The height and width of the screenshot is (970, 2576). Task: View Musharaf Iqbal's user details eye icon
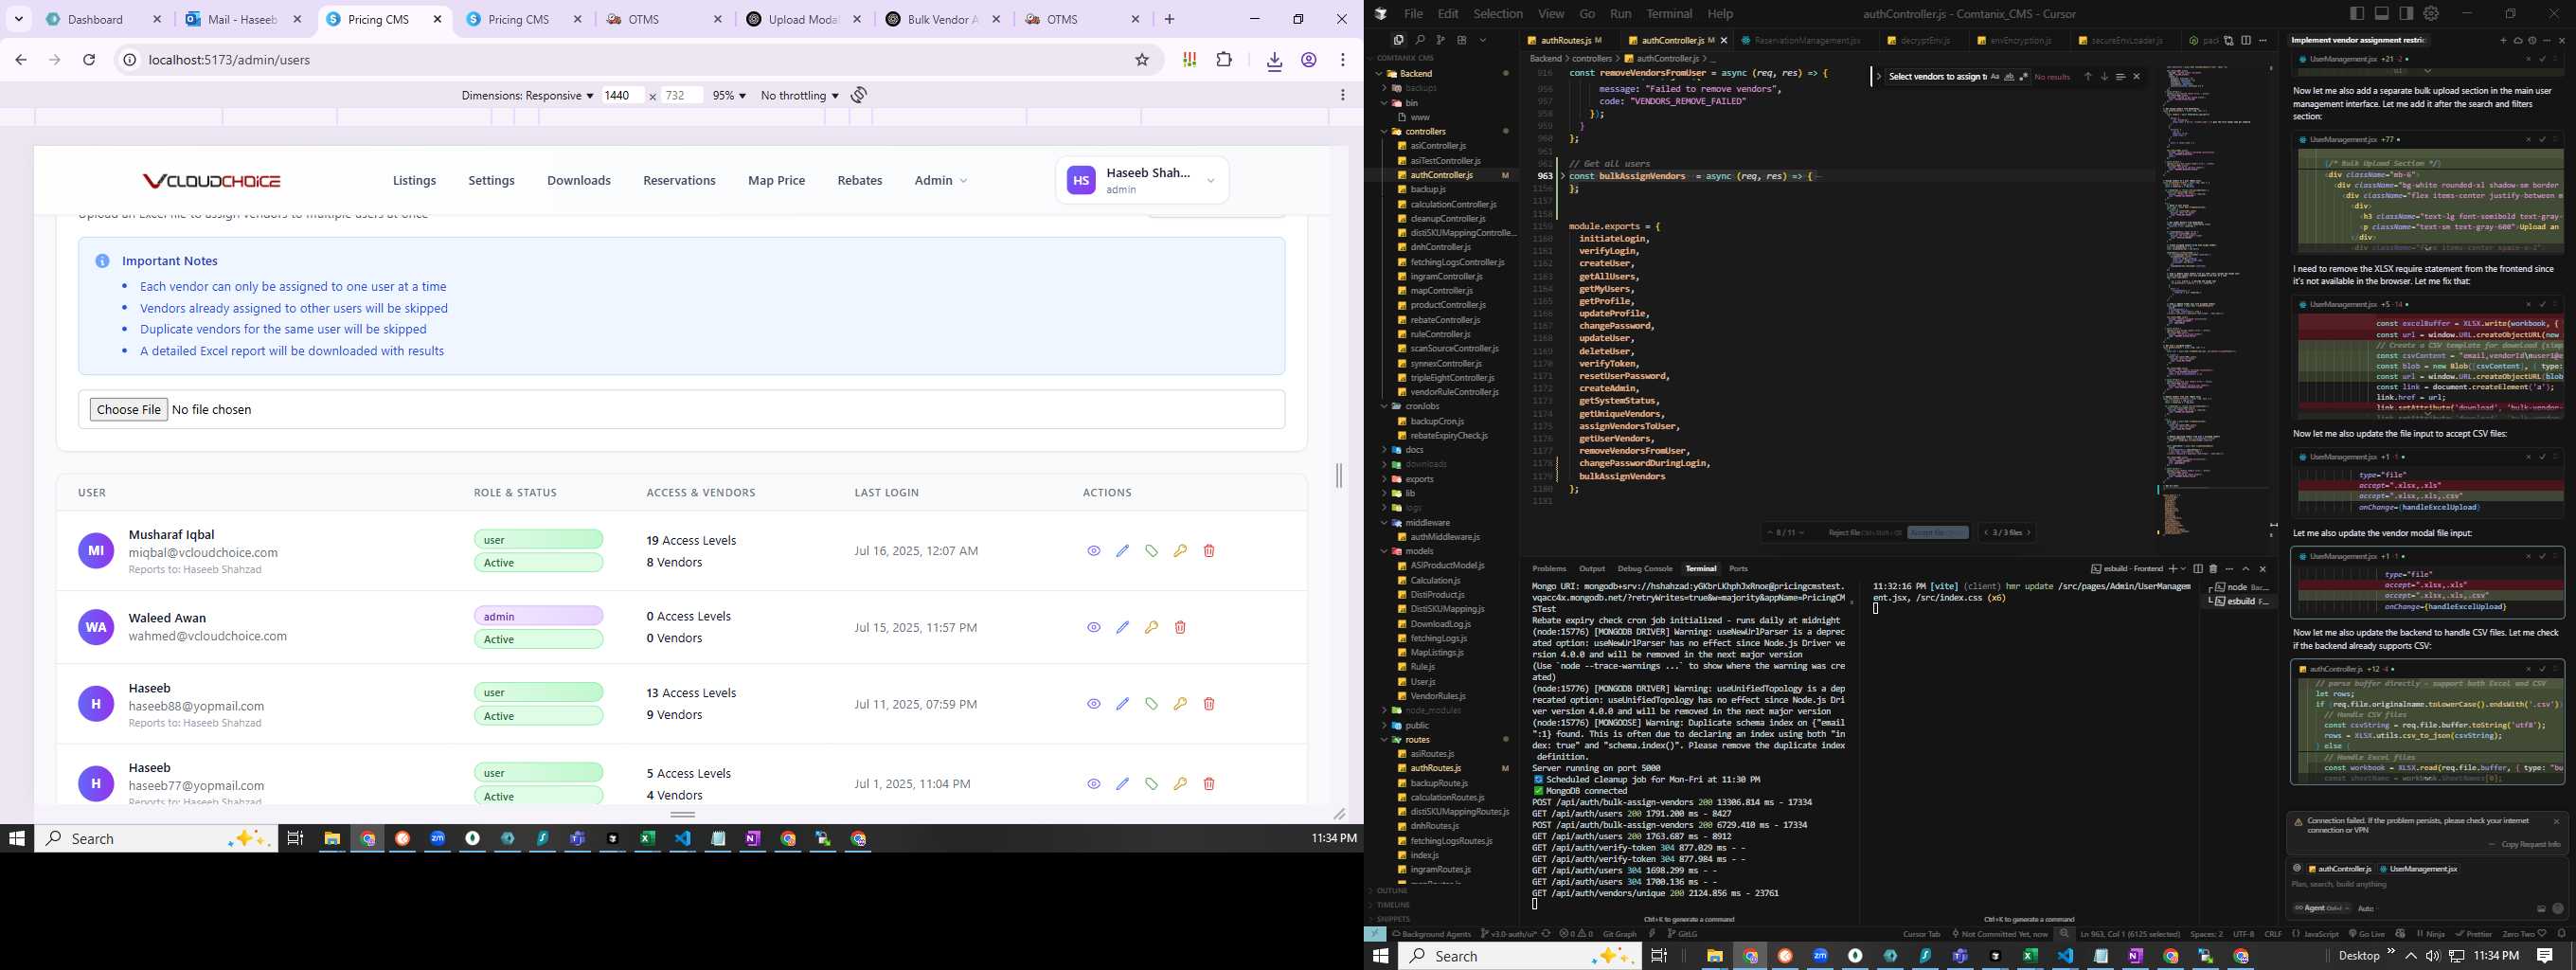pyautogui.click(x=1094, y=551)
